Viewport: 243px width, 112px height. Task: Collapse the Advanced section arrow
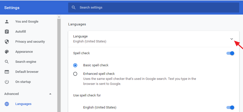(50, 94)
